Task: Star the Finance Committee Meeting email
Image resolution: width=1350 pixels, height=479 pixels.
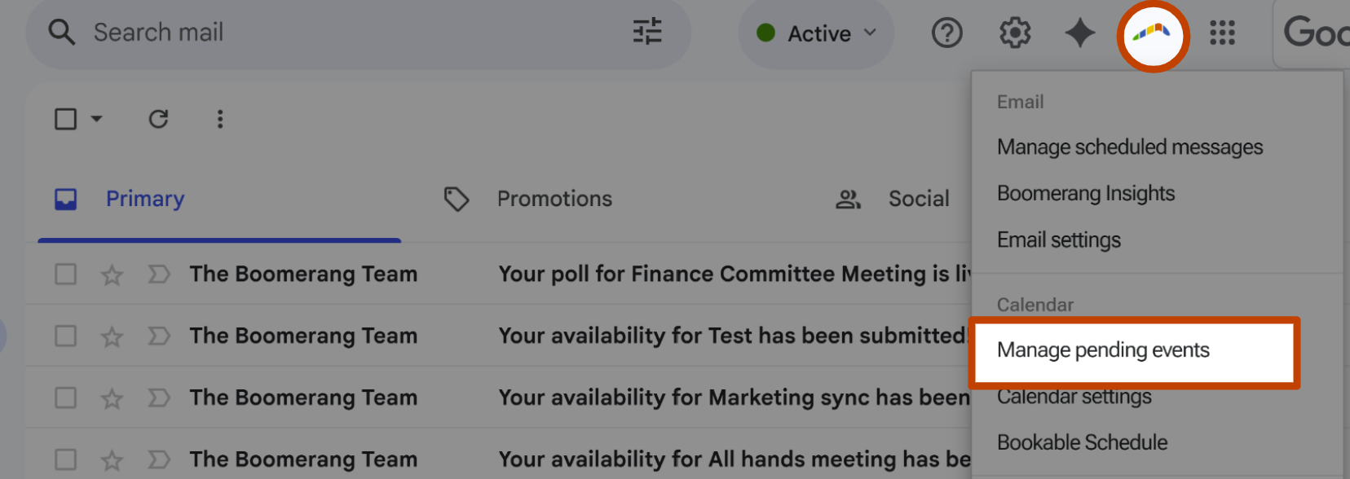Action: click(112, 275)
